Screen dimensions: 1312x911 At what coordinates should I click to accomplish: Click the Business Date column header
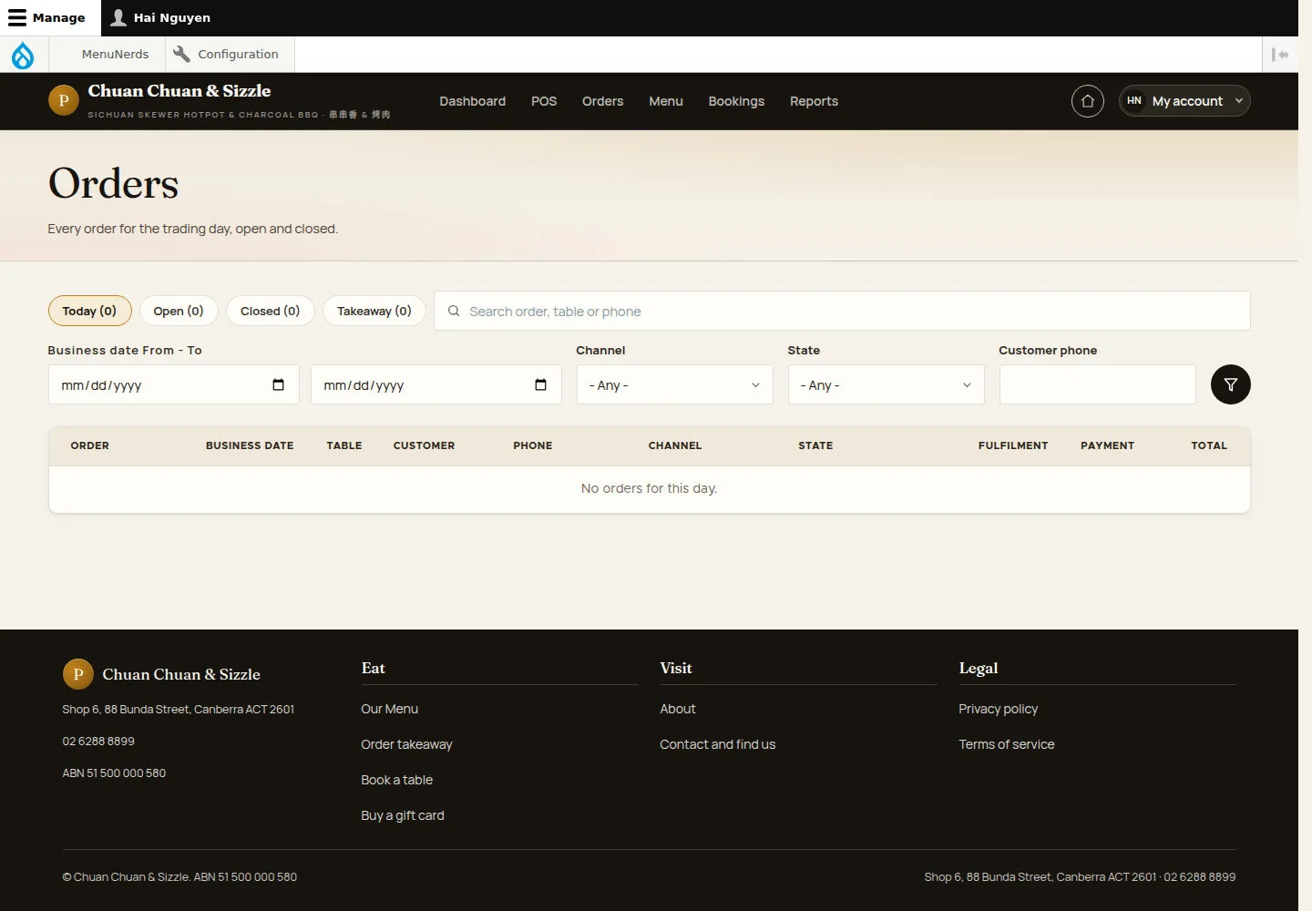(x=250, y=445)
